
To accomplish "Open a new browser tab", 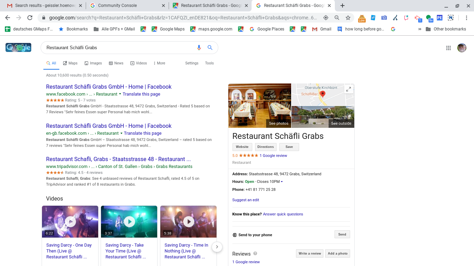I will coord(342,6).
